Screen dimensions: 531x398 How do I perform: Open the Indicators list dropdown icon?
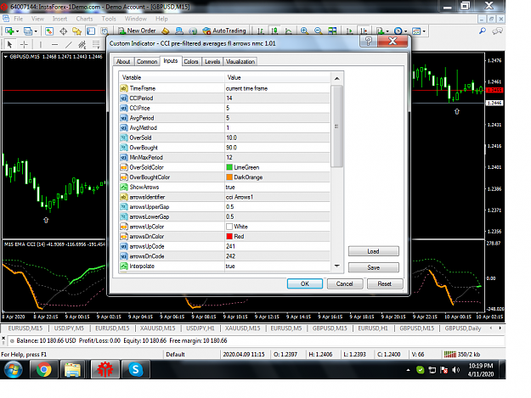click(x=382, y=31)
